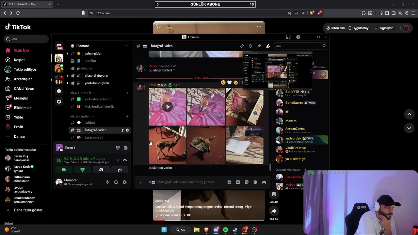
Task: Stop streaming Ekran 1 icon
Action: pos(118,148)
